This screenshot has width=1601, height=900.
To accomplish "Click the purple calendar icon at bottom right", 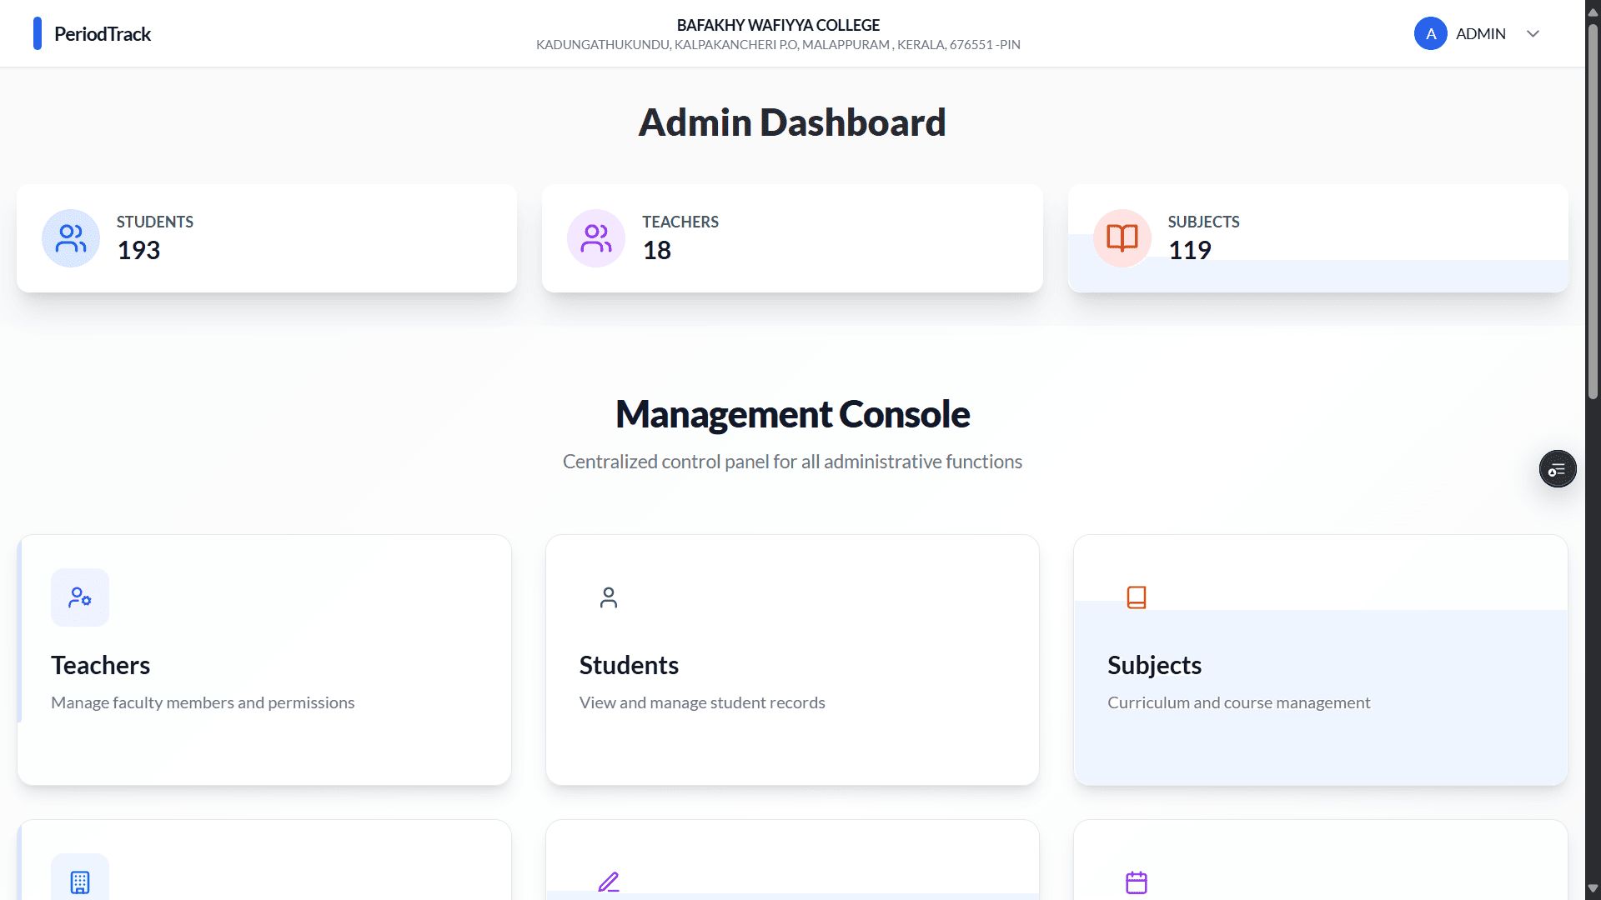I will pyautogui.click(x=1137, y=882).
